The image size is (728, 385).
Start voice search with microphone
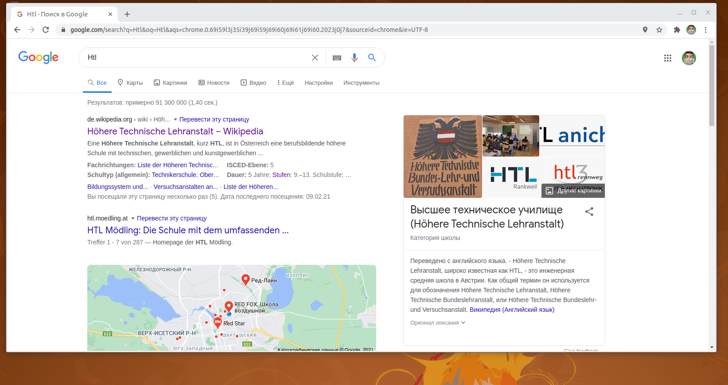pyautogui.click(x=354, y=58)
